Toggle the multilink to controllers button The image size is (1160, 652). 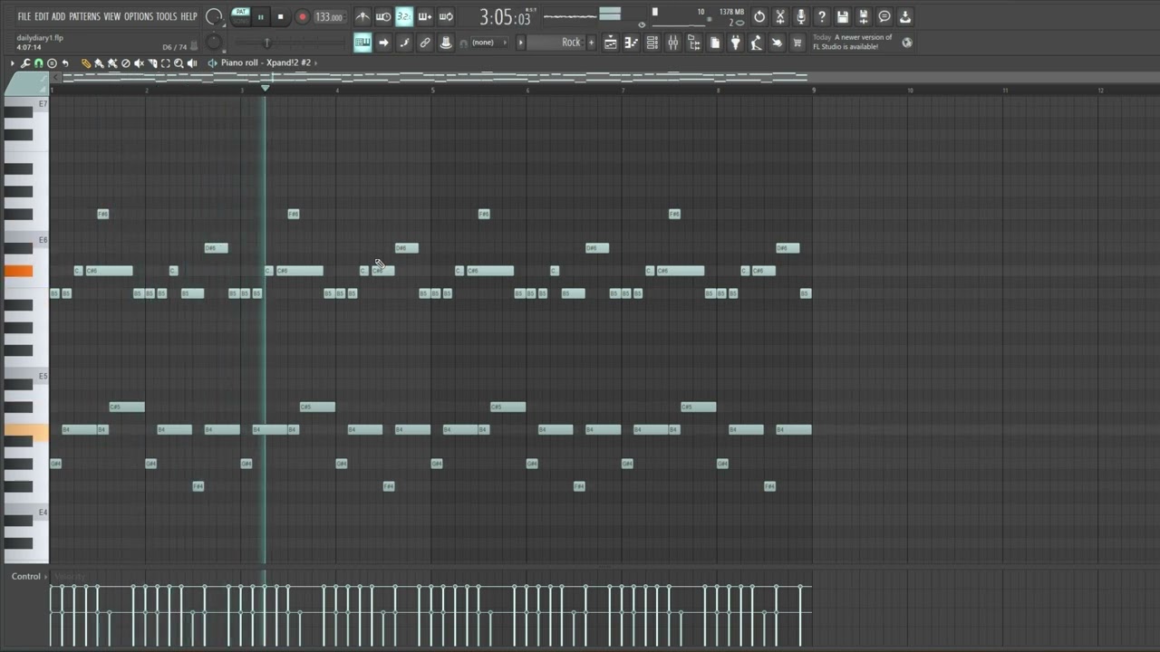(446, 43)
